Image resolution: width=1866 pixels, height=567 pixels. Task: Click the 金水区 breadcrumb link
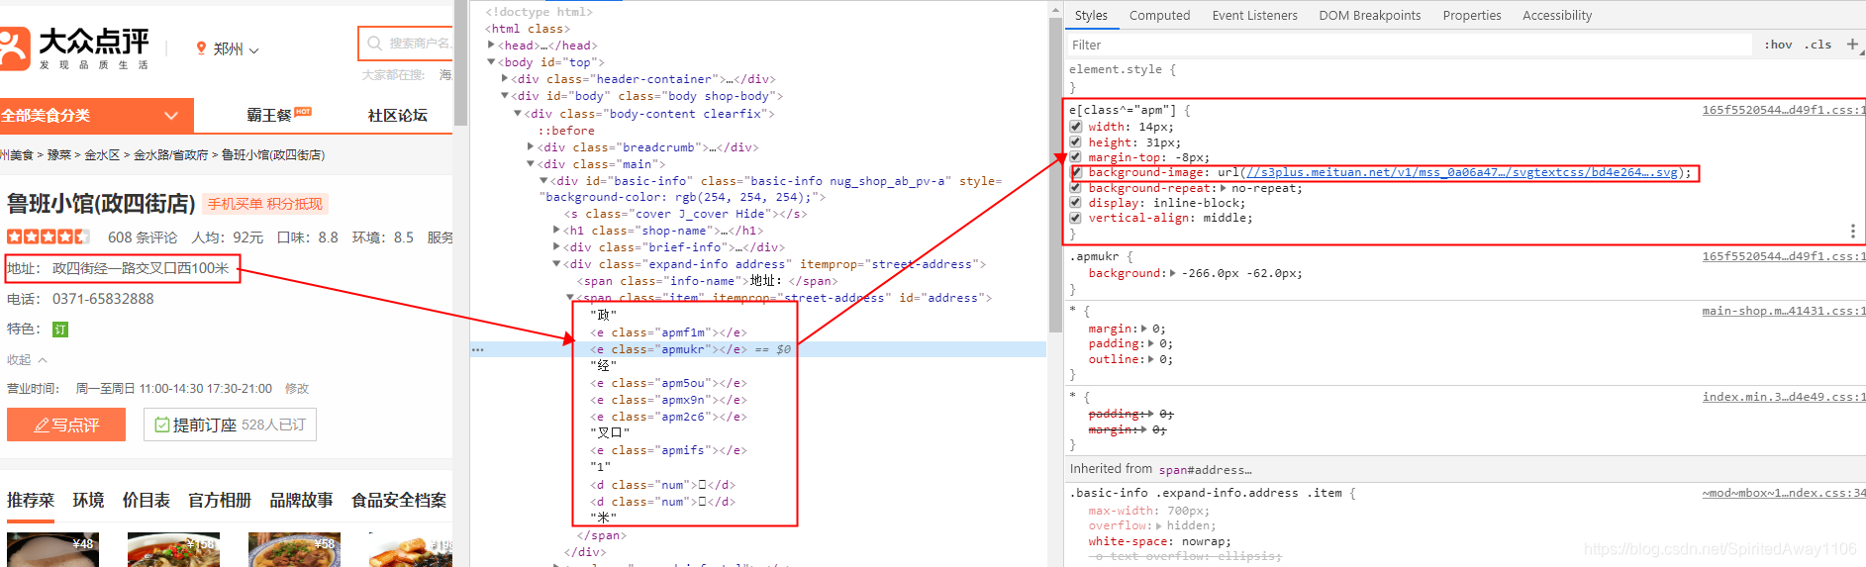point(102,155)
